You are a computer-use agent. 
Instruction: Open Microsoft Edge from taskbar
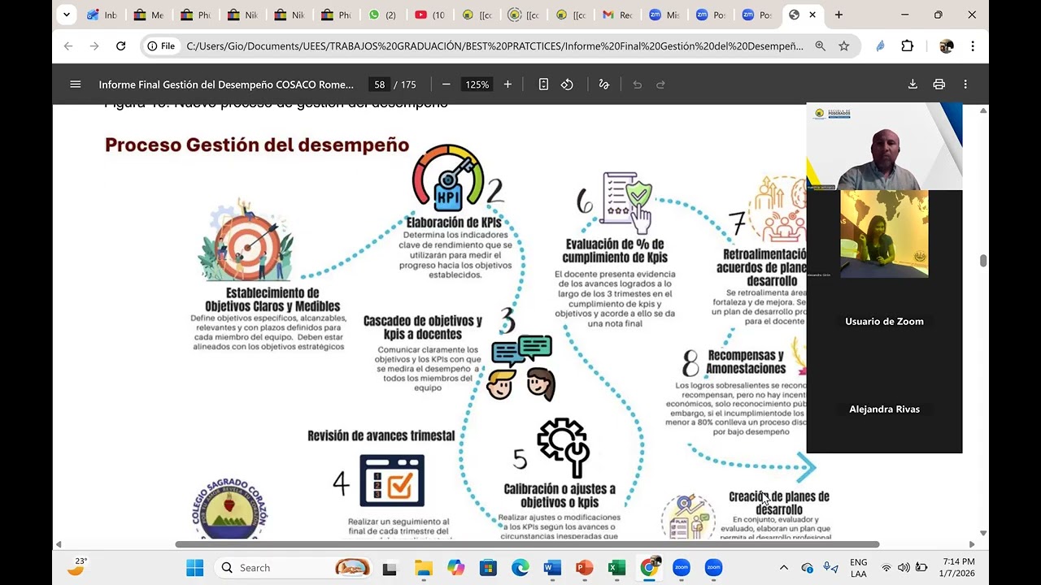click(520, 568)
